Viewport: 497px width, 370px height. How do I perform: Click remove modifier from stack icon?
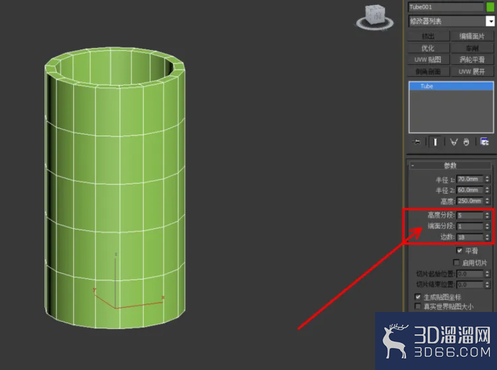[x=466, y=142]
